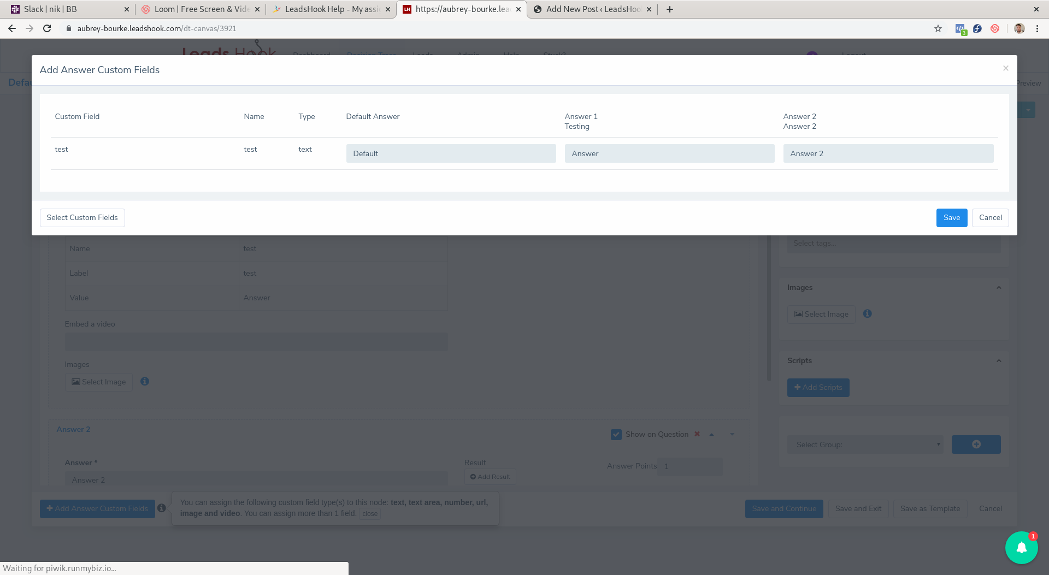The height and width of the screenshot is (575, 1049).
Task: Close the Loom browser tab
Action: [x=257, y=9]
